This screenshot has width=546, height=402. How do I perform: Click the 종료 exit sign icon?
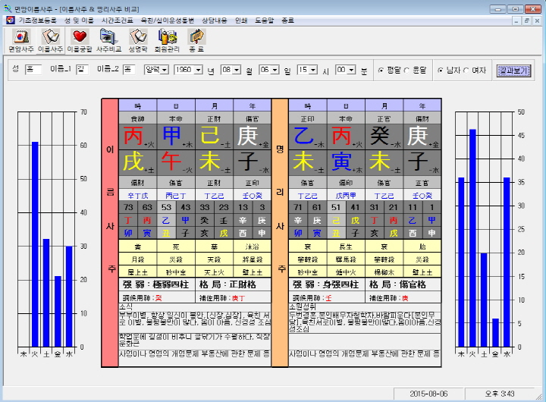tap(196, 40)
